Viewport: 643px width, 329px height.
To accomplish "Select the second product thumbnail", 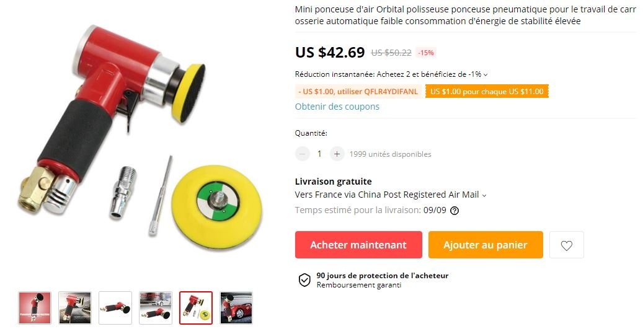I will [75, 308].
